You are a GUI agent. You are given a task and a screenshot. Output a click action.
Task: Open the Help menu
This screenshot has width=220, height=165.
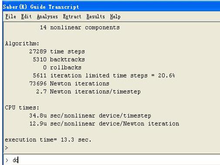pos(115,17)
